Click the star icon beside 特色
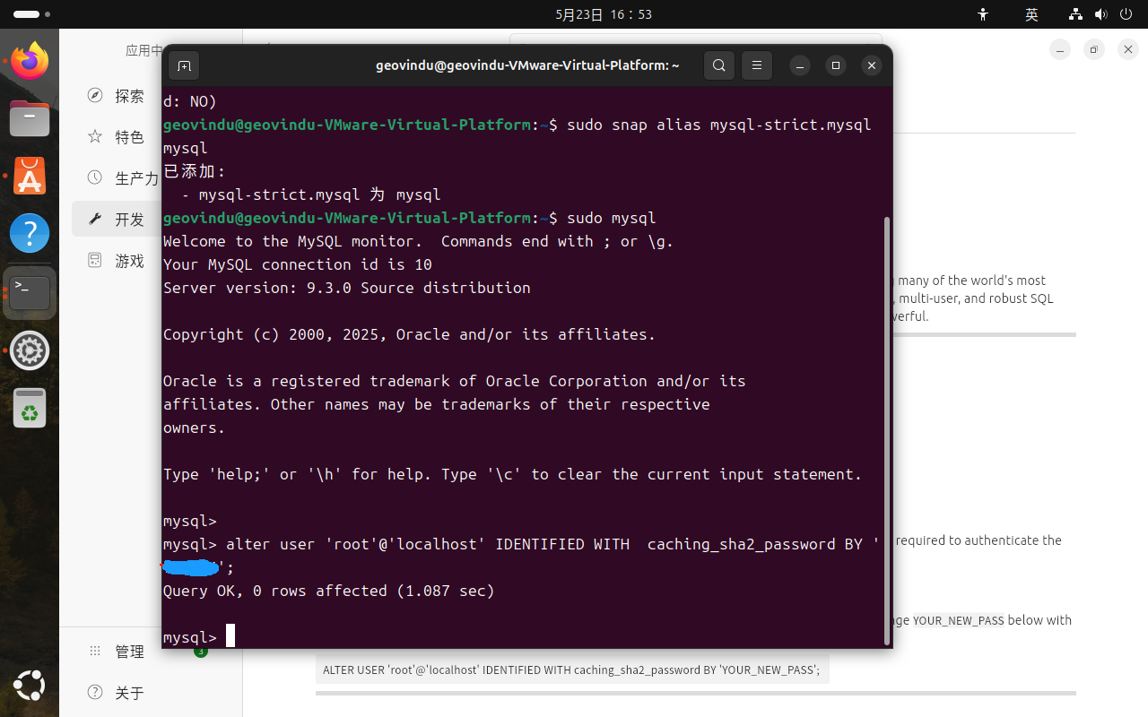Screen dimensions: 1148x717 tap(95, 136)
